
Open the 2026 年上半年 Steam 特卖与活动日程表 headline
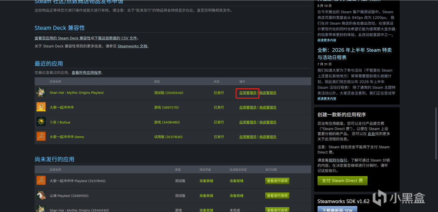pyautogui.click(x=355, y=54)
